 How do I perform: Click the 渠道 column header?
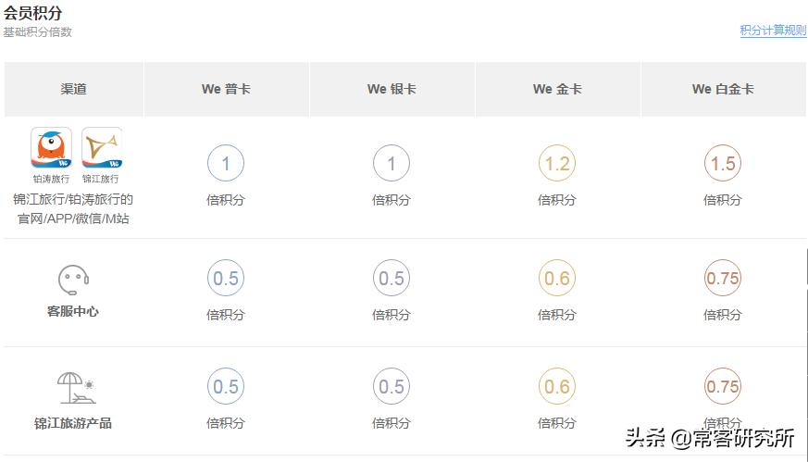click(x=74, y=89)
